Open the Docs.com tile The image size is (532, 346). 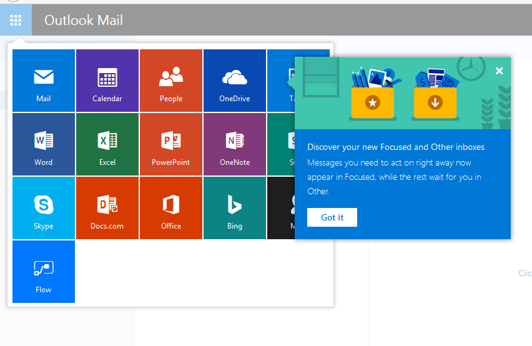107,208
